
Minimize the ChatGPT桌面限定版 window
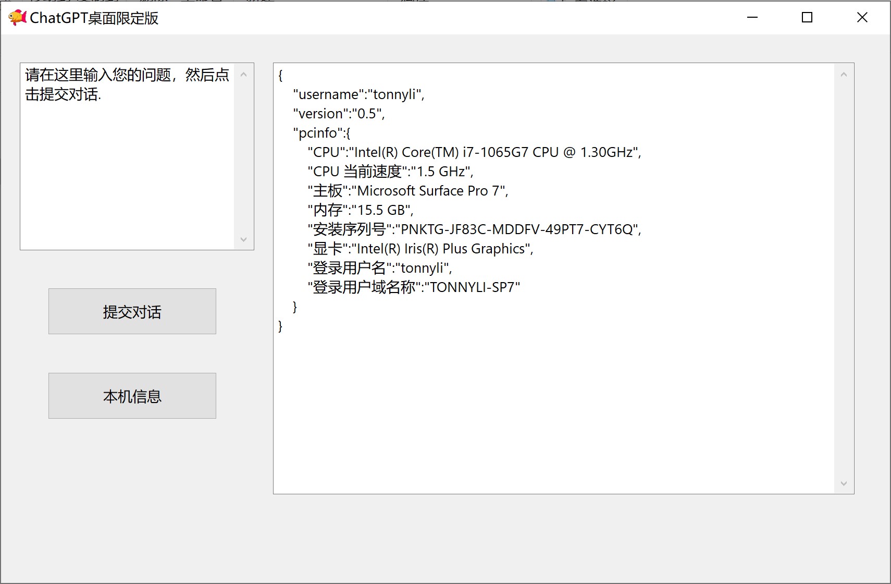(x=752, y=18)
